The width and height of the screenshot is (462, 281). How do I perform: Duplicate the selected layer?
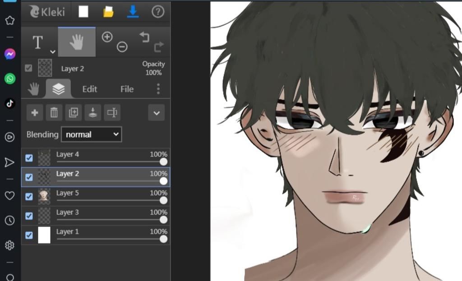[74, 112]
